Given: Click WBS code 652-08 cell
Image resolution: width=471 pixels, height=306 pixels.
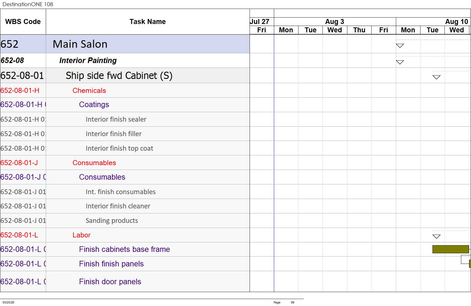Looking at the screenshot, I should pos(23,61).
